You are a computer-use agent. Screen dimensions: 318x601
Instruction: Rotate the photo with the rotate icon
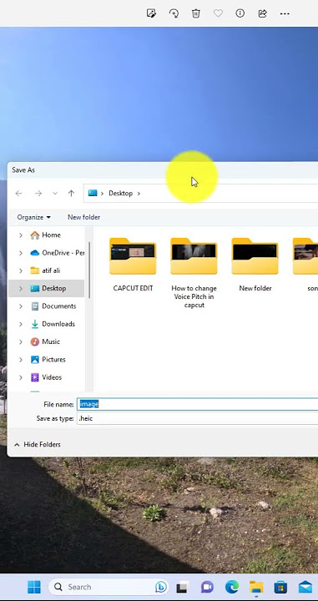pos(174,13)
